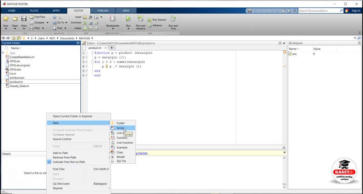Click the Save floppy disk icon
The width and height of the screenshot is (363, 194).
tap(24, 19)
